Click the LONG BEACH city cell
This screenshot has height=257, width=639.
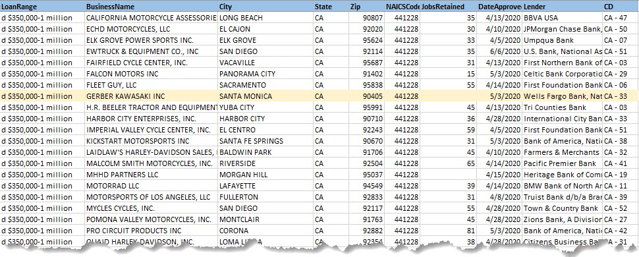265,18
